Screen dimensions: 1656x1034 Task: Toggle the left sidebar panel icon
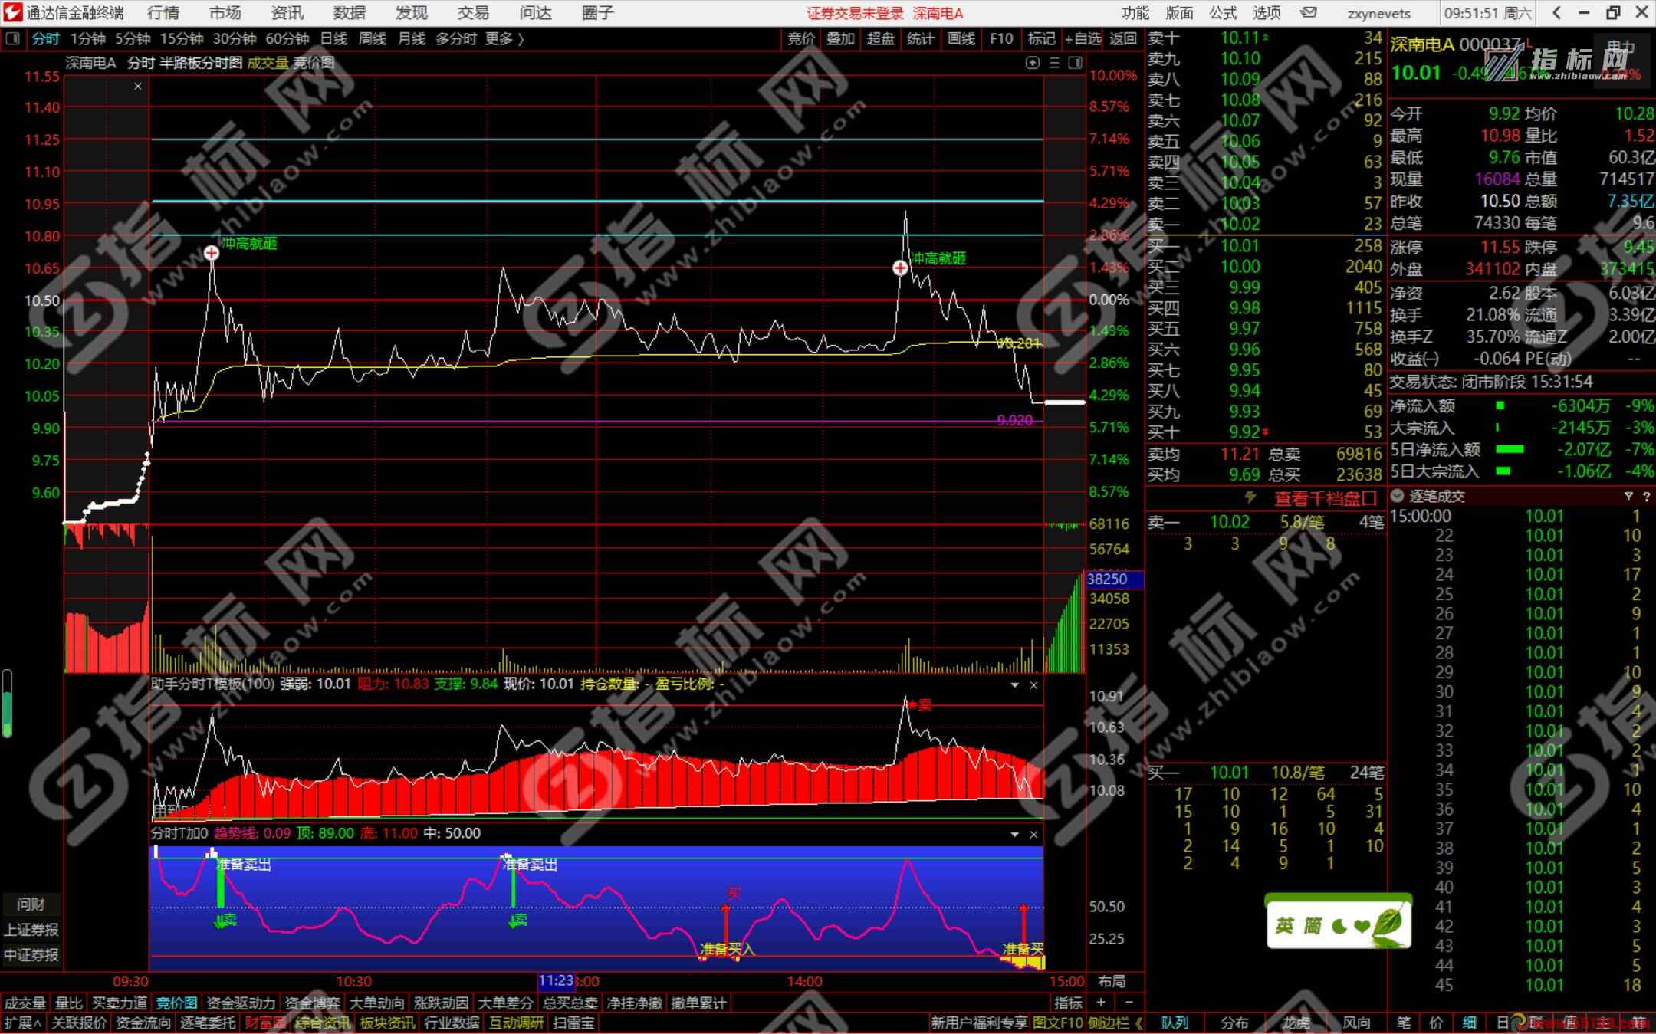(12, 38)
